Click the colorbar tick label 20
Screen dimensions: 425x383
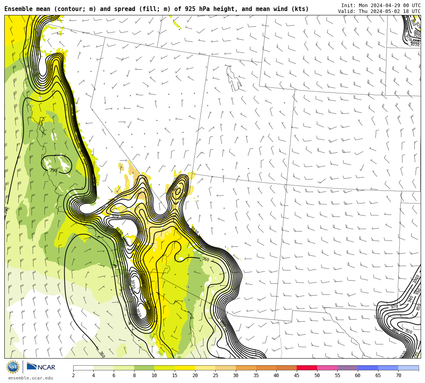195,376
